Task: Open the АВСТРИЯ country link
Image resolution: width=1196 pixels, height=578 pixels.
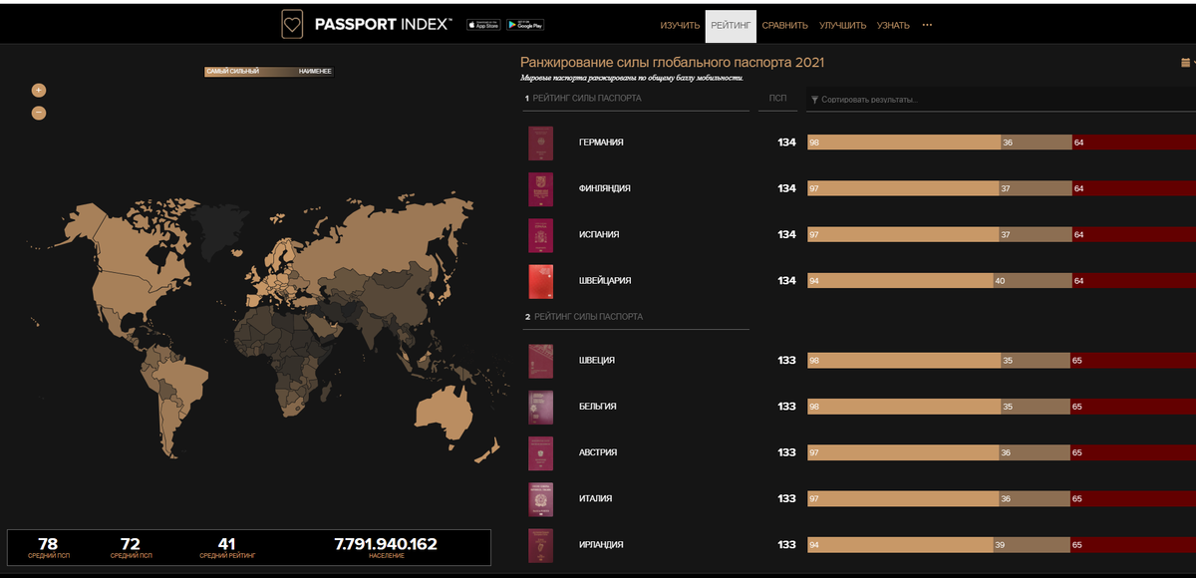Action: tap(598, 451)
